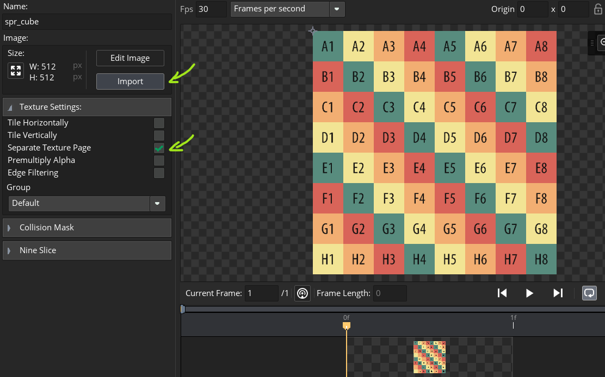Image resolution: width=605 pixels, height=377 pixels.
Task: Enable Tile Horizontally checkbox
Action: (159, 123)
